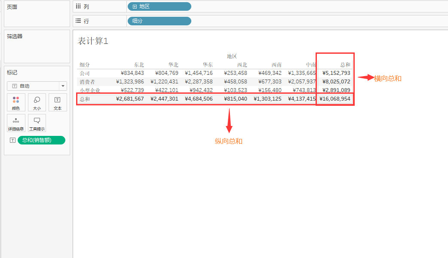
Task: Open the Detail marks card
Action: click(16, 123)
